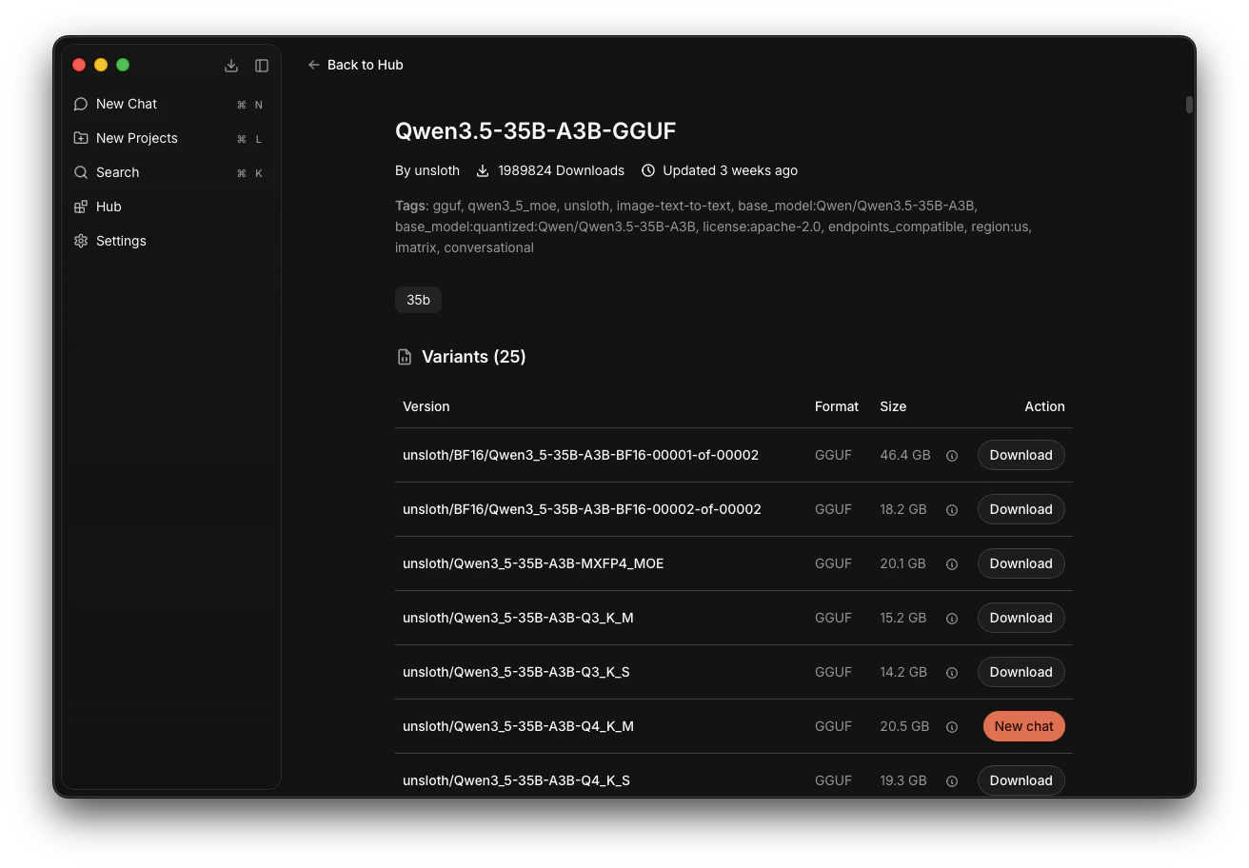The height and width of the screenshot is (868, 1249).
Task: Click the 'Variants (25)' heading
Action: click(474, 357)
